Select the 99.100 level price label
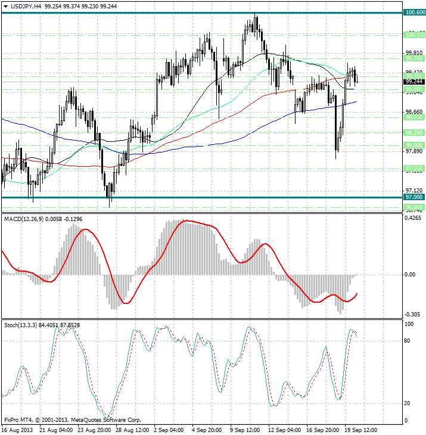This screenshot has height=435, width=426. click(414, 89)
